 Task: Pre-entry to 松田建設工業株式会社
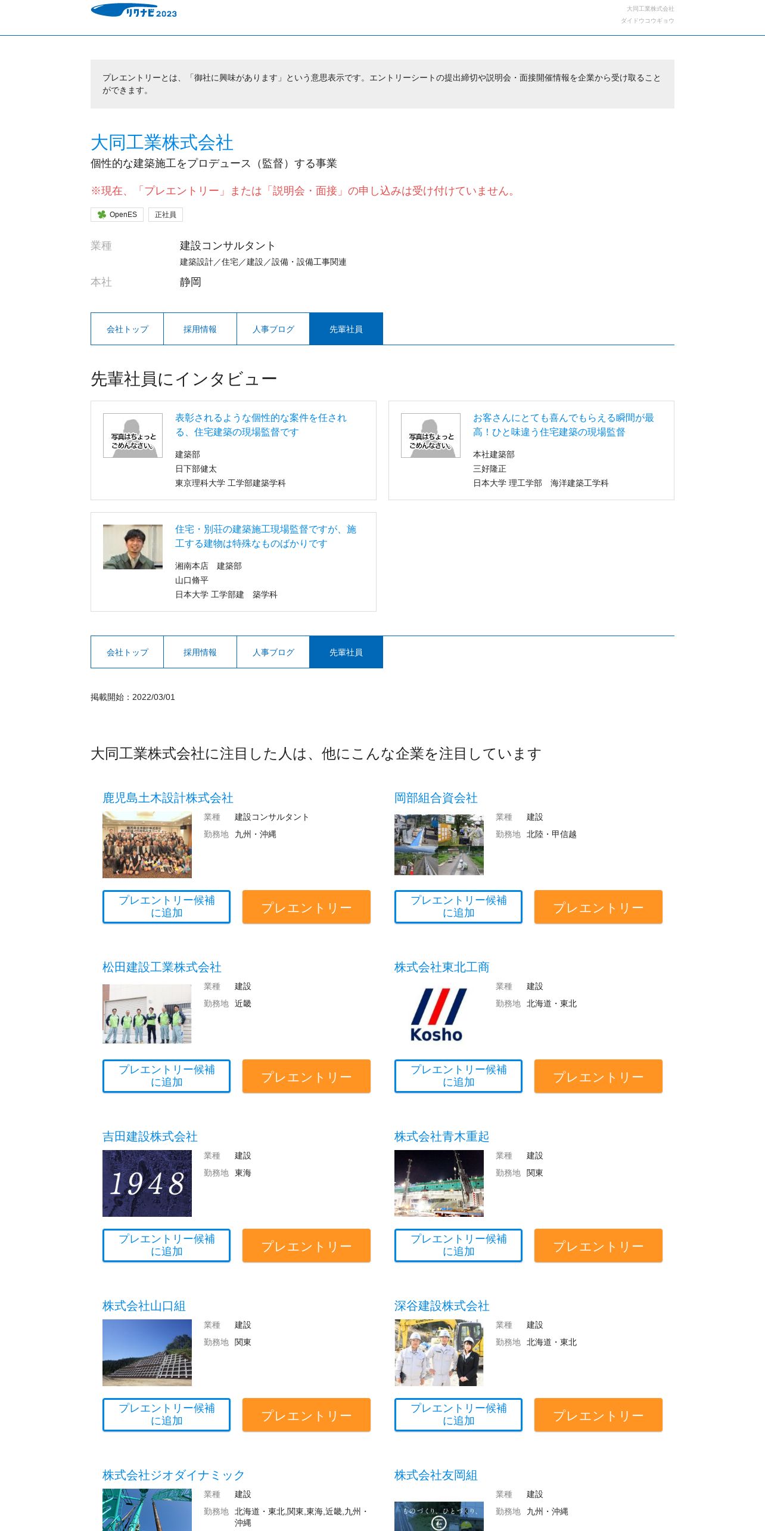(x=306, y=1076)
